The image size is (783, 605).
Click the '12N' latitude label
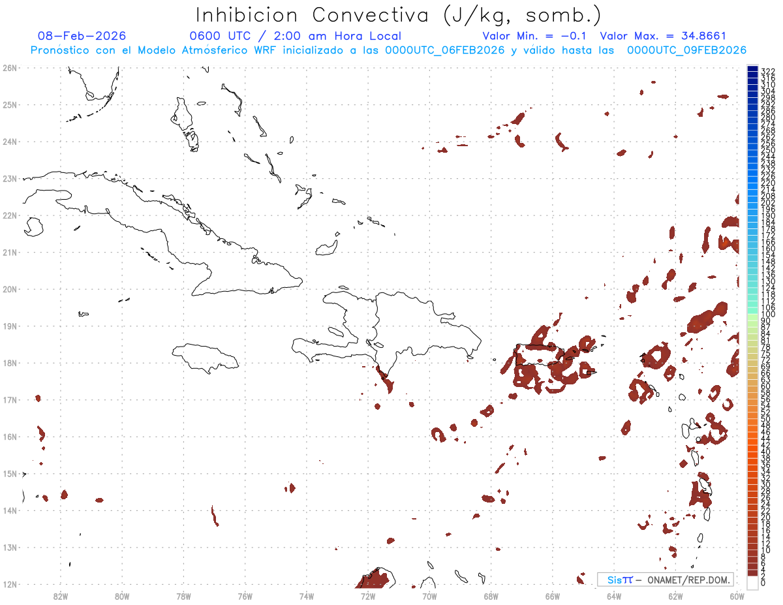coord(10,584)
